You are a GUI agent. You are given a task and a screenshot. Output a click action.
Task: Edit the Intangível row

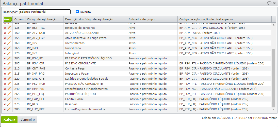pos(9,53)
